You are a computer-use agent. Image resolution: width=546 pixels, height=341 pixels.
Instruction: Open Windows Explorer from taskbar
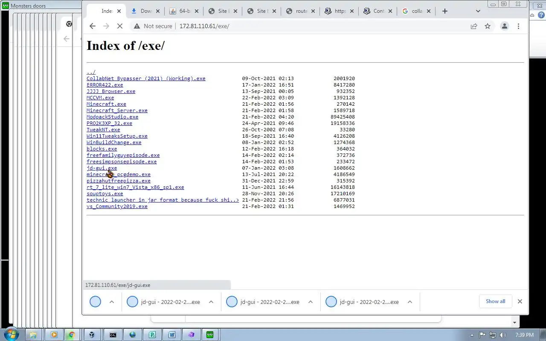coord(34,335)
